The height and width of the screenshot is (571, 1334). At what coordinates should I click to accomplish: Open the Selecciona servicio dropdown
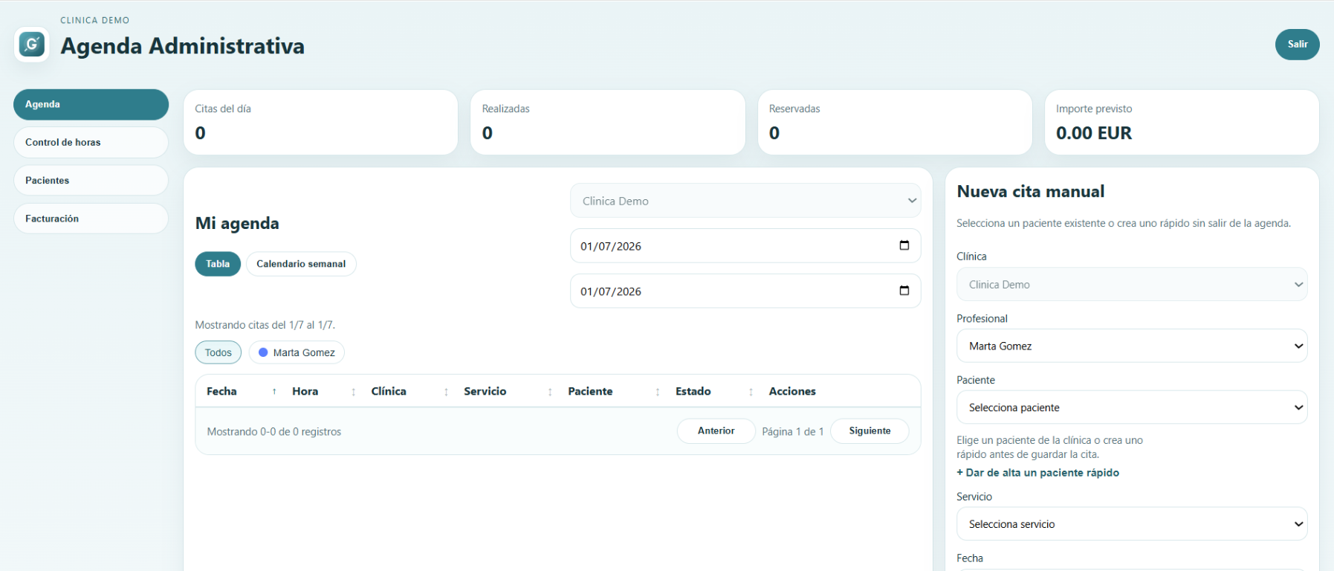1132,524
